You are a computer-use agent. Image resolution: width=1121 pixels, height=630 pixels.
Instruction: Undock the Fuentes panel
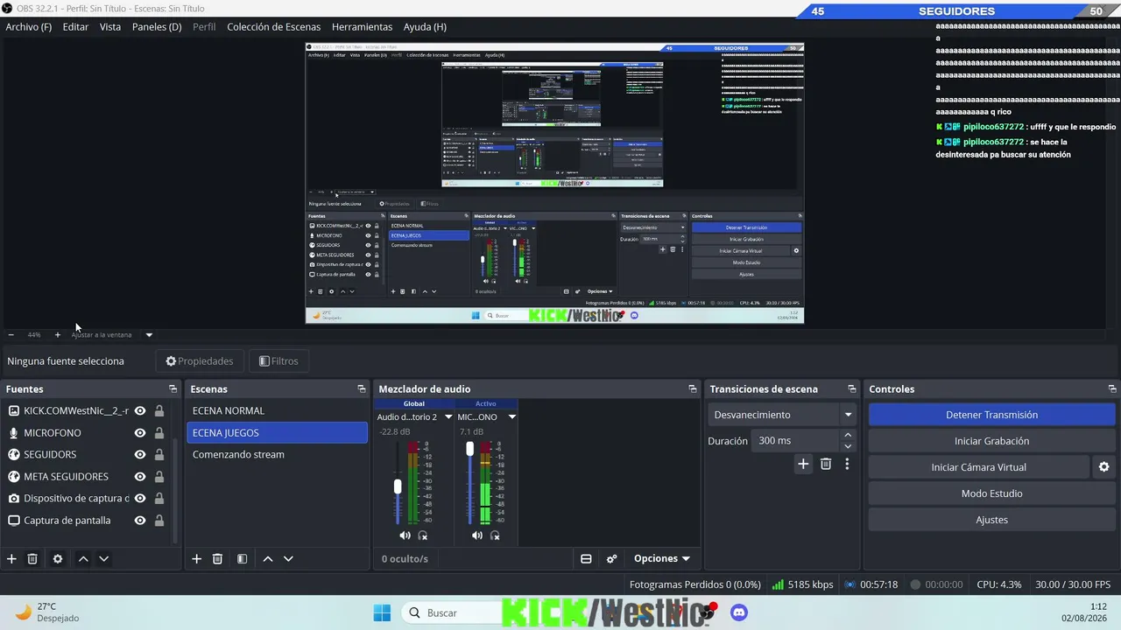(173, 389)
